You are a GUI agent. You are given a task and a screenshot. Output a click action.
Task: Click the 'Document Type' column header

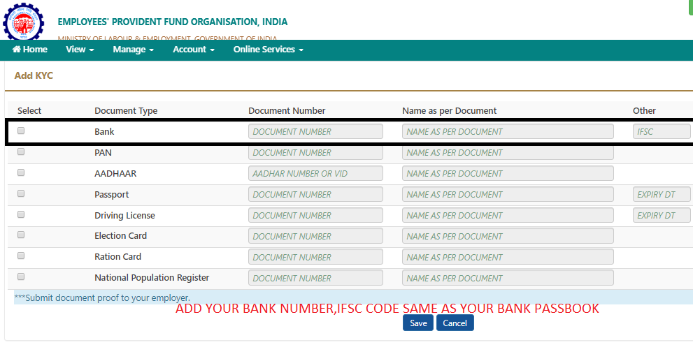(x=126, y=111)
